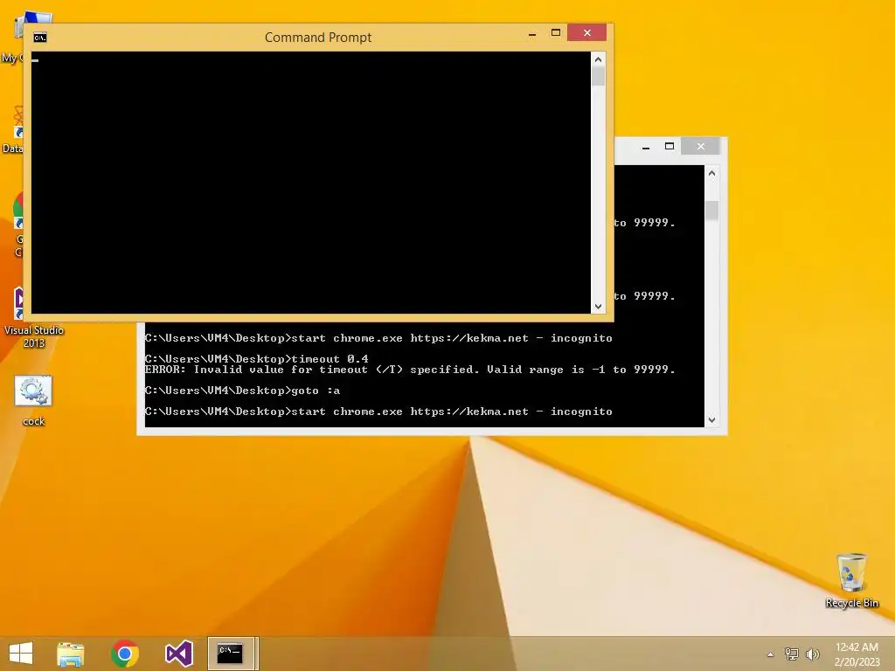The width and height of the screenshot is (895, 671).
Task: Open the Windows Start button
Action: click(x=21, y=654)
